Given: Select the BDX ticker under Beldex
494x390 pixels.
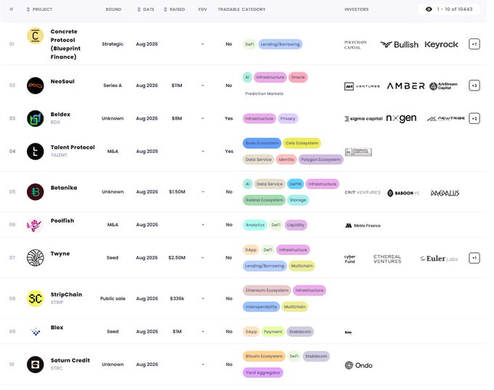Looking at the screenshot, I should pyautogui.click(x=55, y=123).
